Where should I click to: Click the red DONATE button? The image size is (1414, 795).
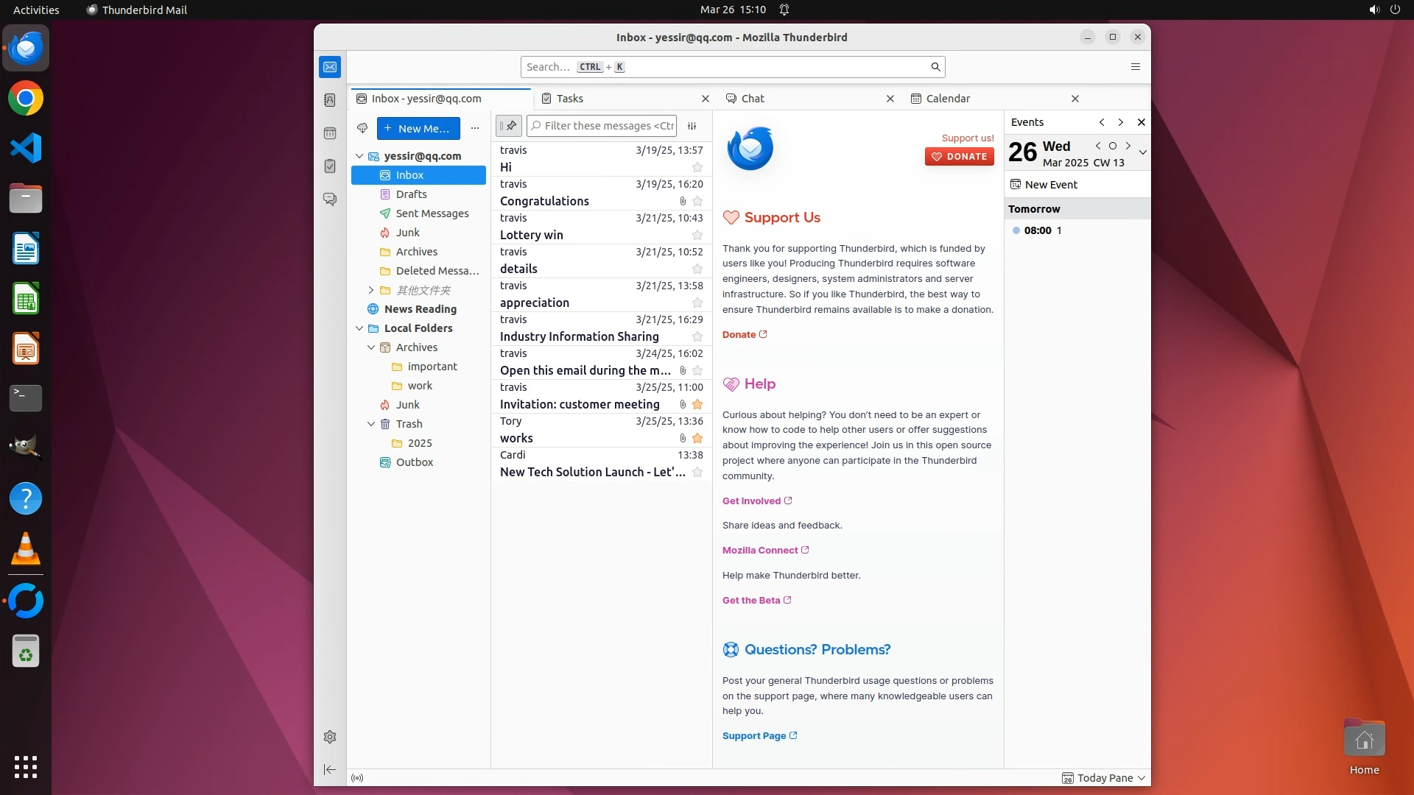pos(959,157)
